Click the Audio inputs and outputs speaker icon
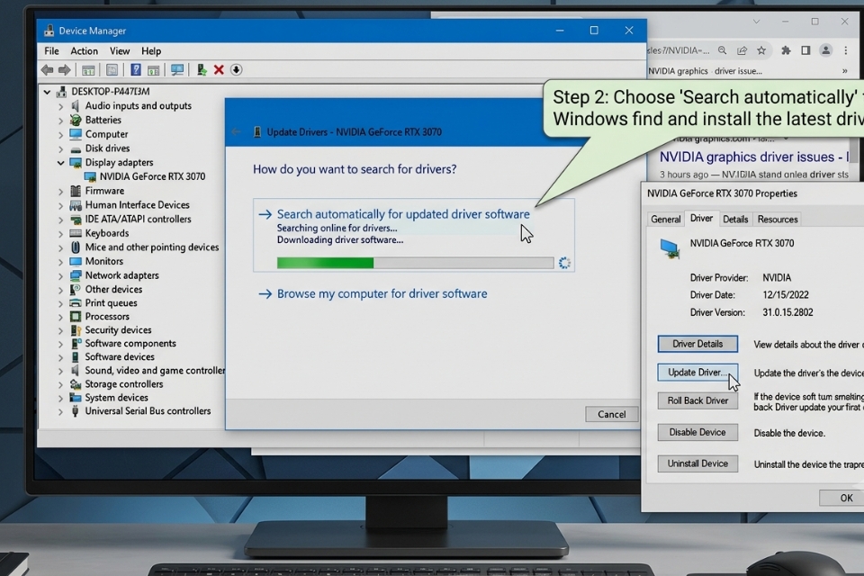This screenshot has height=576, width=864. [76, 106]
